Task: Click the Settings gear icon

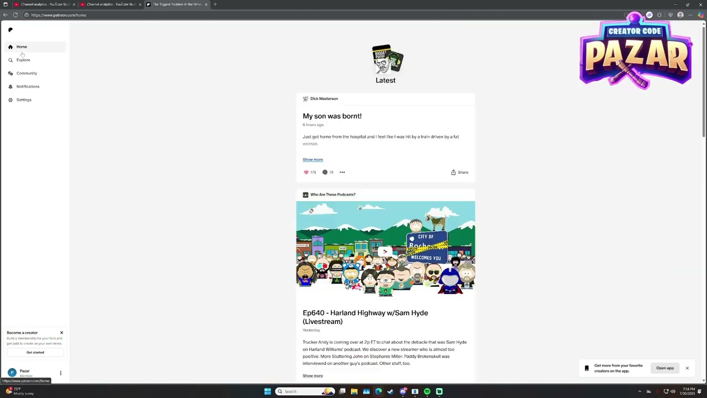Action: coord(10,100)
